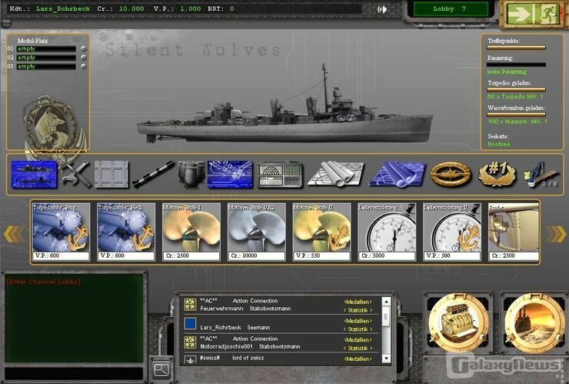Open the submarine sunset porthole button
Screen dimensions: 569x384
(531, 322)
